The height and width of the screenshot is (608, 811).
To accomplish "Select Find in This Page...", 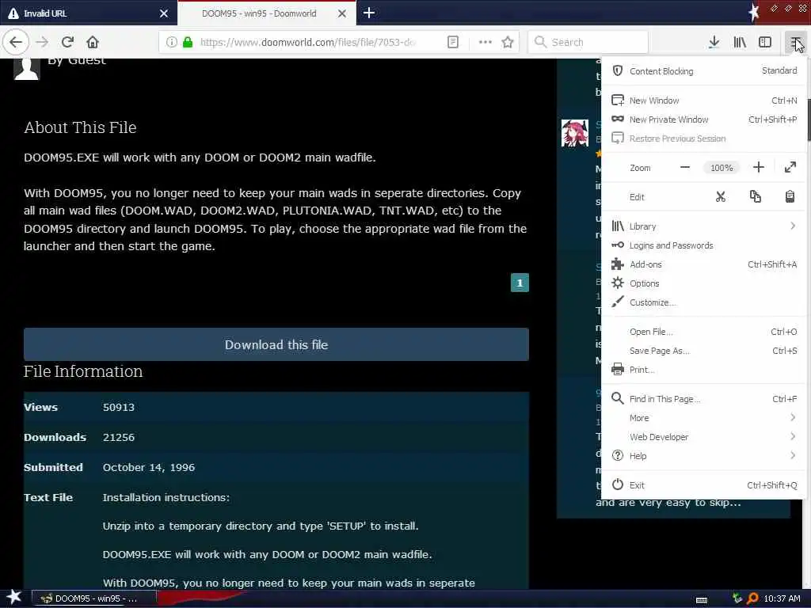I will coord(704,399).
